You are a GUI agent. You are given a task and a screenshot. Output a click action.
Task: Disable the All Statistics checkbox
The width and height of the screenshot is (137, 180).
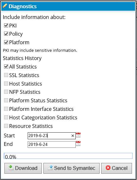pos(6,66)
